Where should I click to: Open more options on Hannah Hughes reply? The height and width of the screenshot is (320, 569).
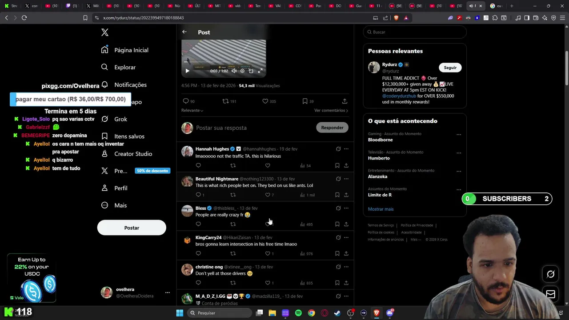click(346, 149)
